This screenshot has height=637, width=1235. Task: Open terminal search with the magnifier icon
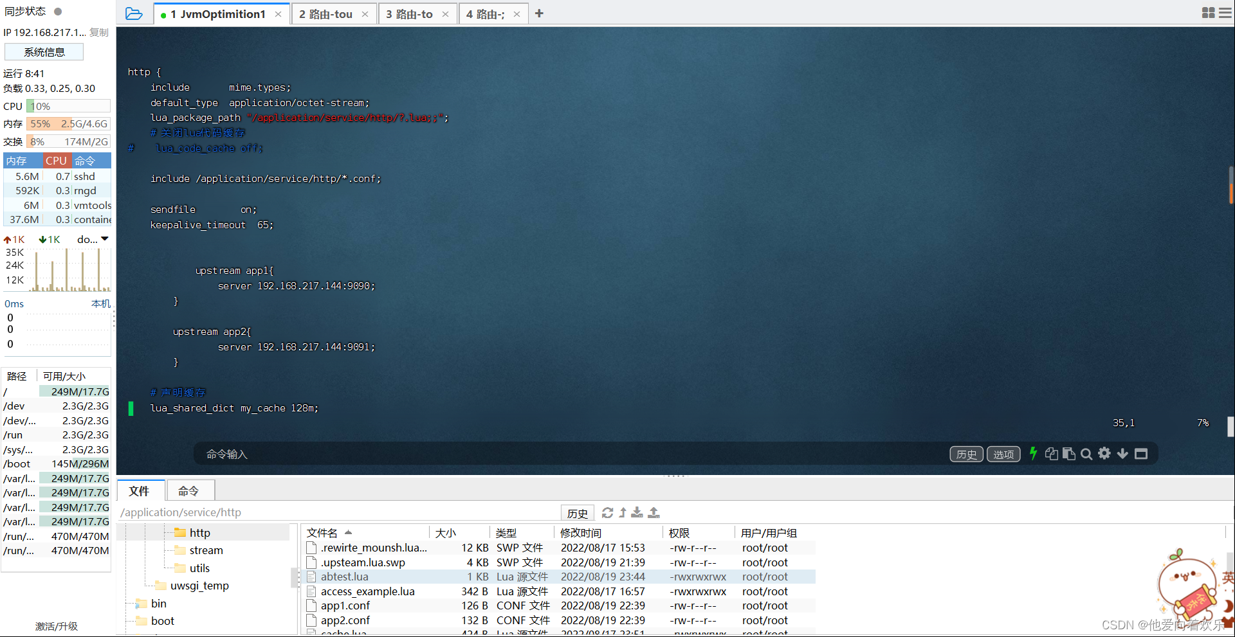tap(1086, 454)
